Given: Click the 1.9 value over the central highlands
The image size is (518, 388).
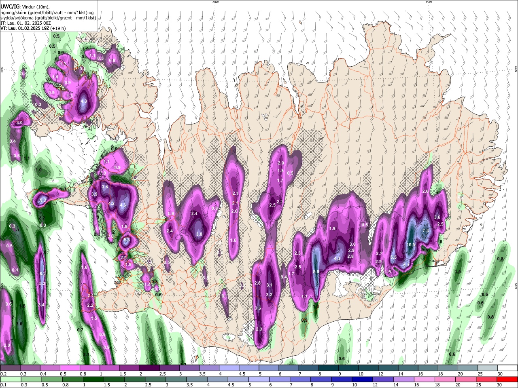Looking at the screenshot, I should pyautogui.click(x=333, y=228).
